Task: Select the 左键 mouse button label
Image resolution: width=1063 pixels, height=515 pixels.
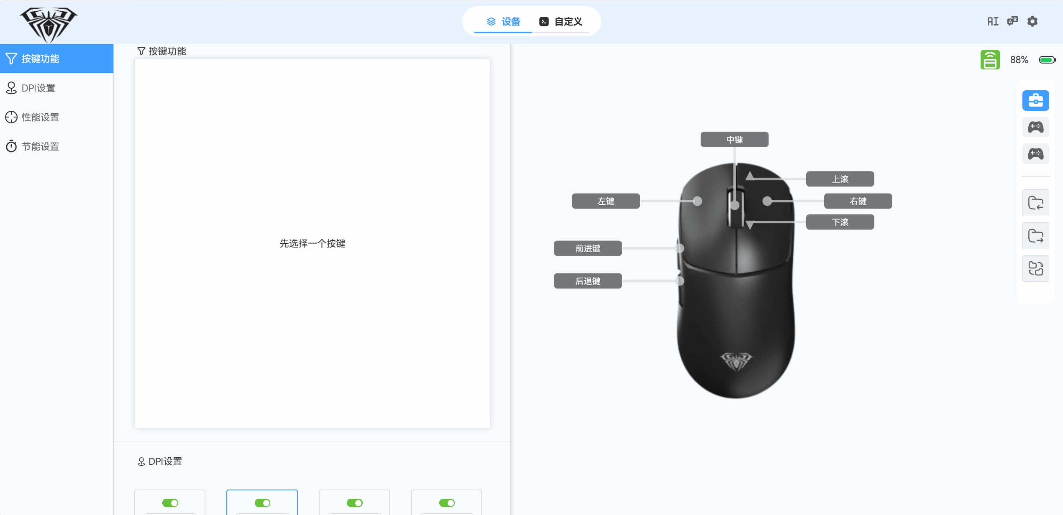Action: pyautogui.click(x=605, y=201)
